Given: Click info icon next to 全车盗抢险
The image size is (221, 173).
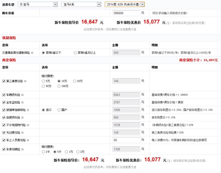Looking at the screenshot, I should (22, 103).
